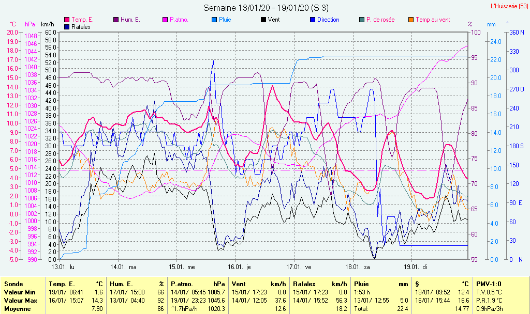Click the 180 S direction axis label
530x314 pixels.
[517, 146]
